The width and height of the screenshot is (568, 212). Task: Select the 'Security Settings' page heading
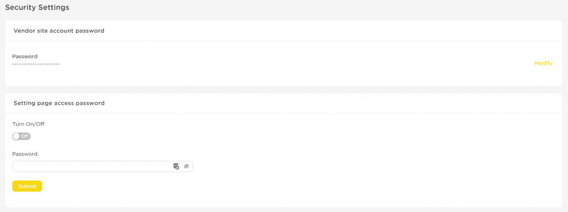[37, 7]
